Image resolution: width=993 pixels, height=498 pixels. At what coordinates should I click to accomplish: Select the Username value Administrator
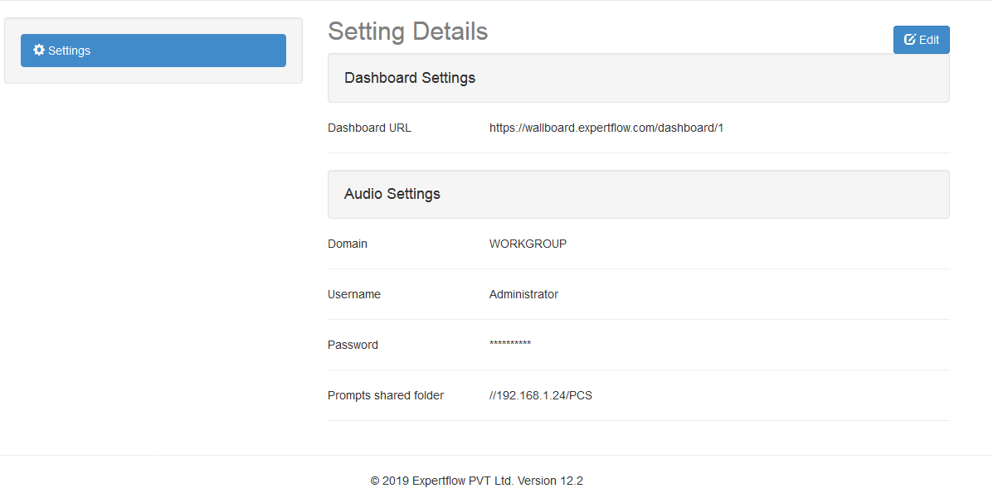[x=523, y=294]
